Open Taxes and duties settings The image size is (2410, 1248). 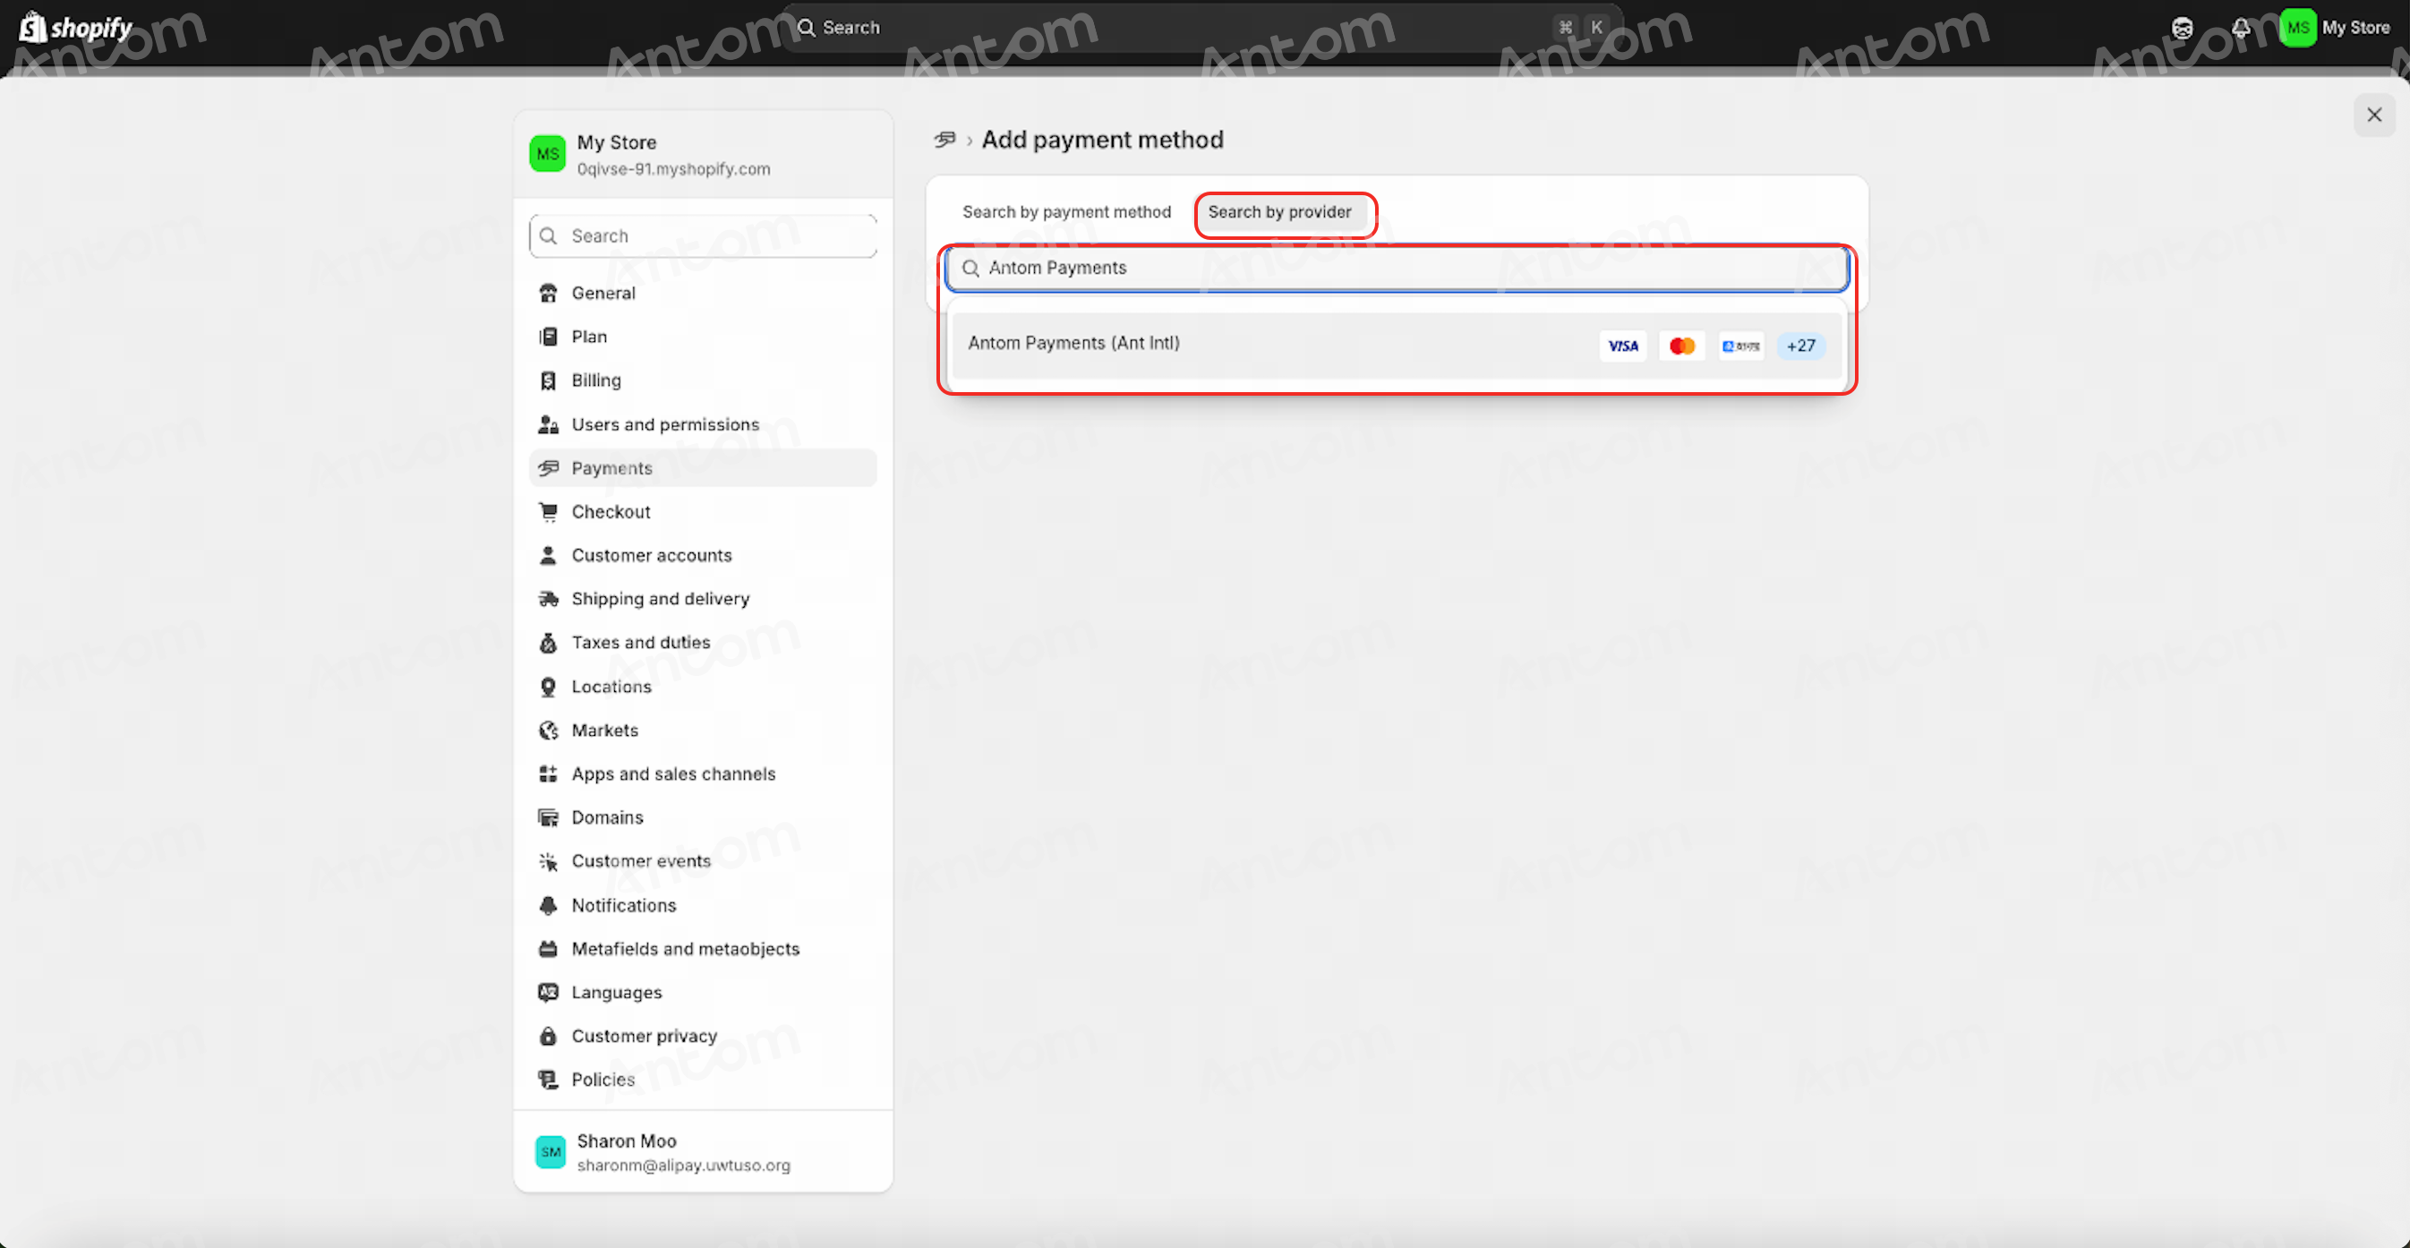click(x=703, y=643)
